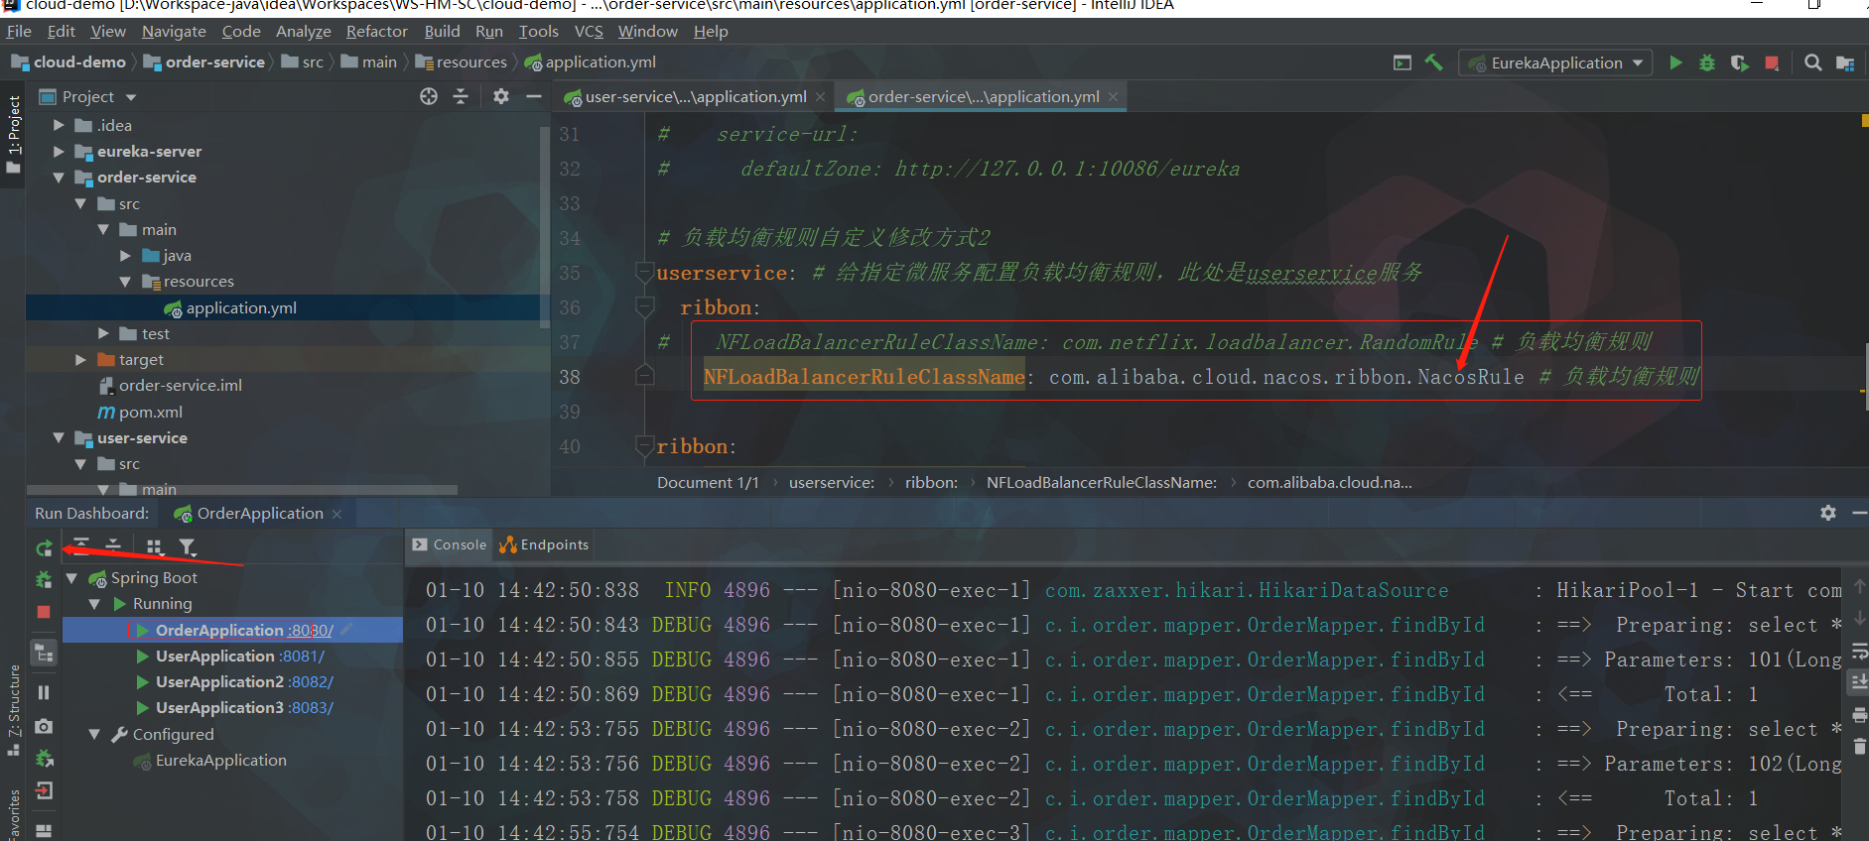Toggle soft-wrap in the console gutter

1860,652
